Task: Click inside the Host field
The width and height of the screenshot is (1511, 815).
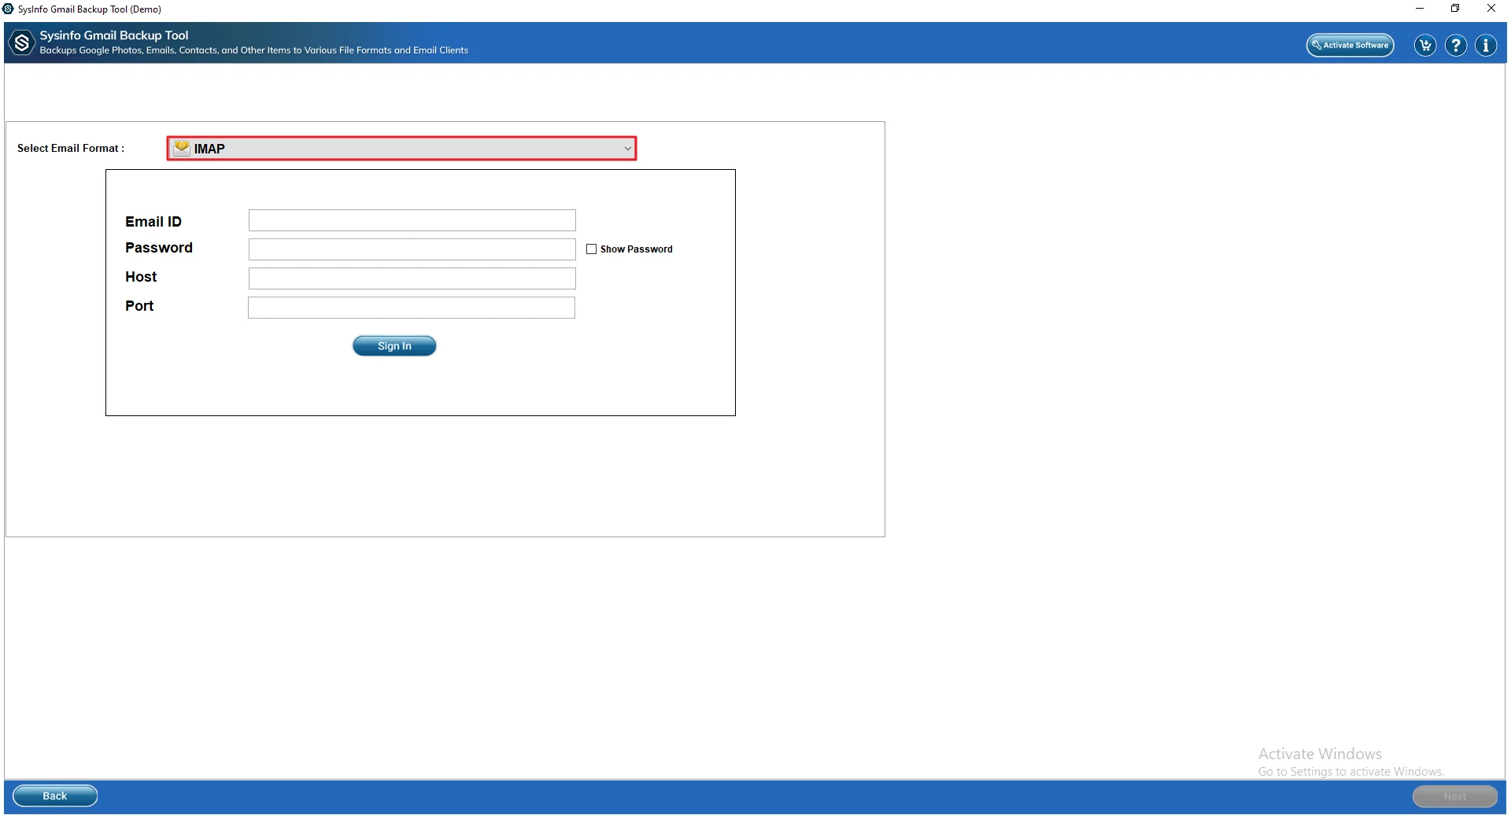Action: [x=412, y=278]
